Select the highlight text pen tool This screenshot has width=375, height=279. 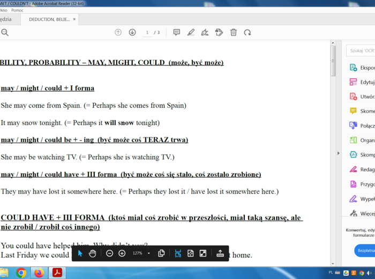191,33
